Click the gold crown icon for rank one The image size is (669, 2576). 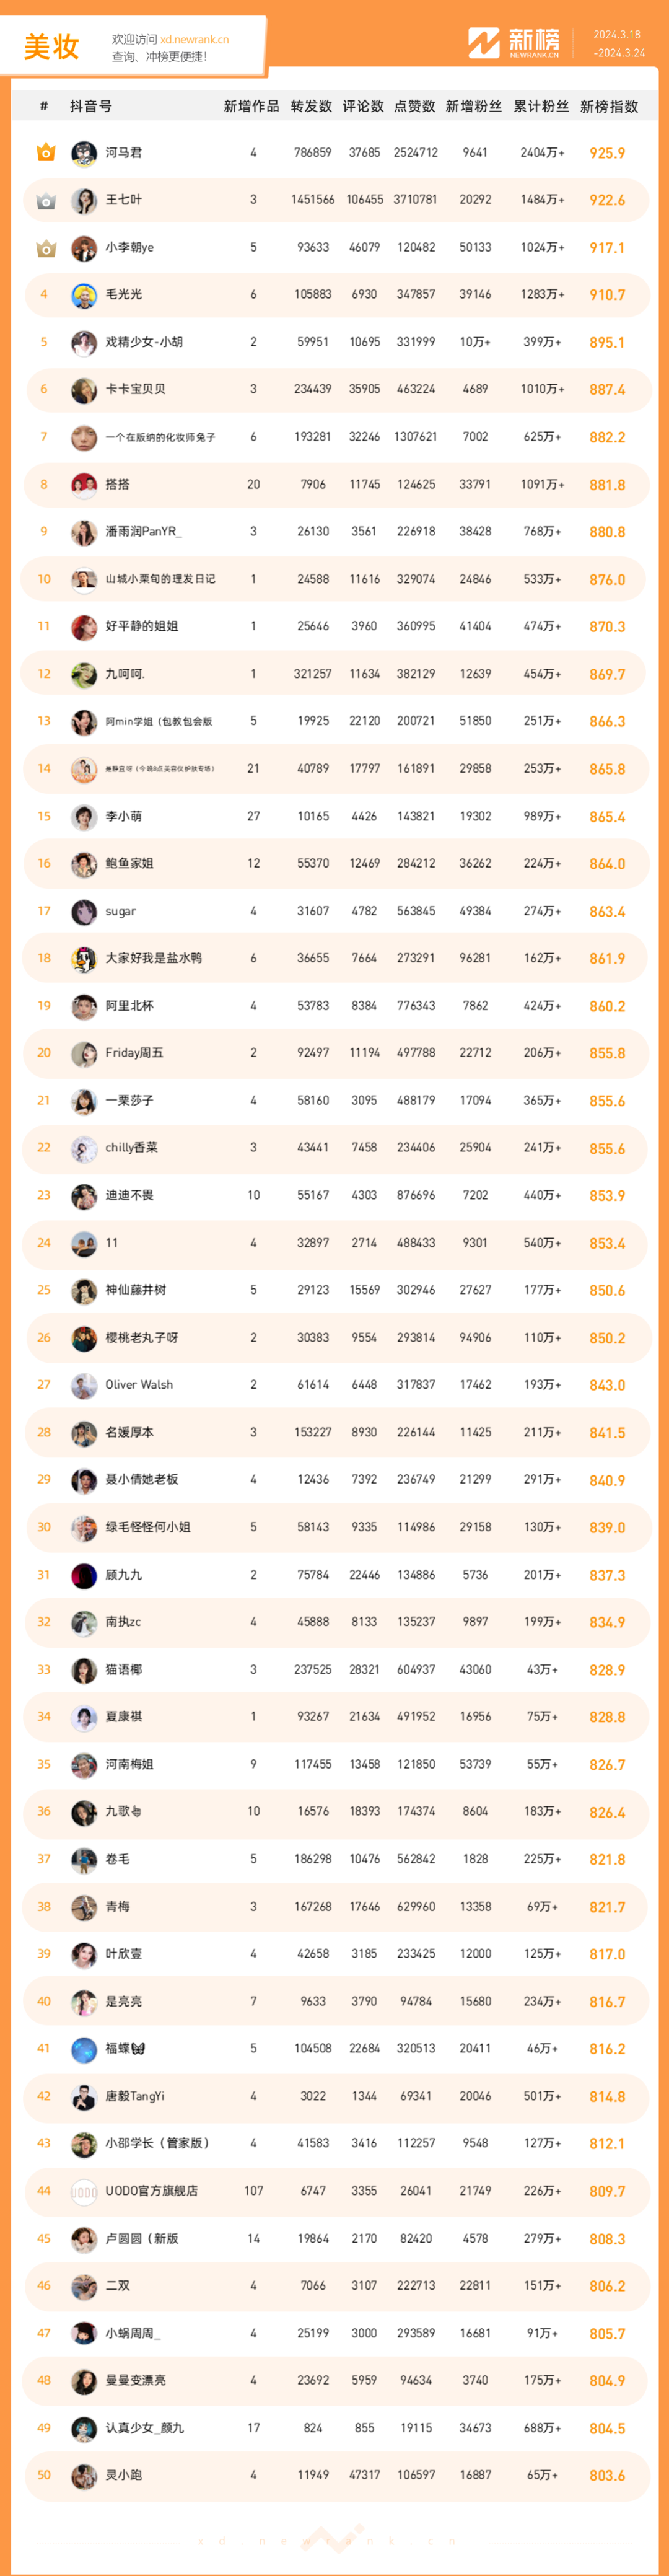[45, 152]
